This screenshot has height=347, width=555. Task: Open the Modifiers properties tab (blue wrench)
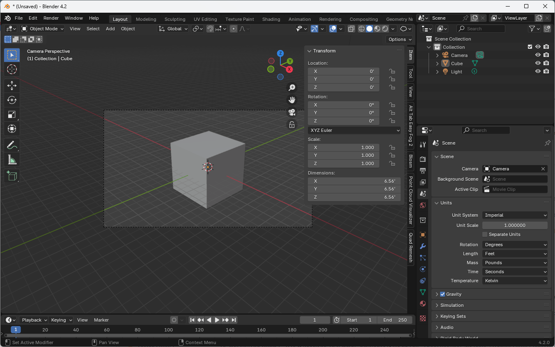tap(423, 246)
